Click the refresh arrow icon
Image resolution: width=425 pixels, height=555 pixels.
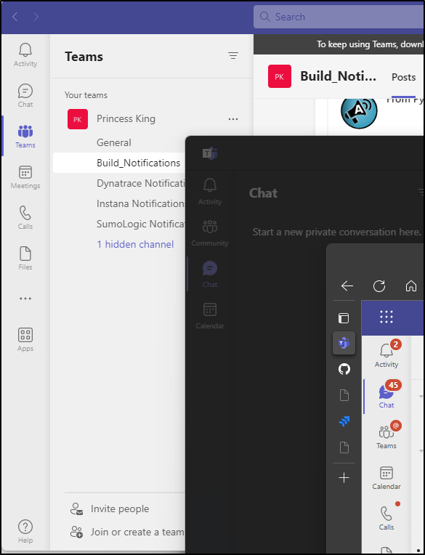(379, 286)
